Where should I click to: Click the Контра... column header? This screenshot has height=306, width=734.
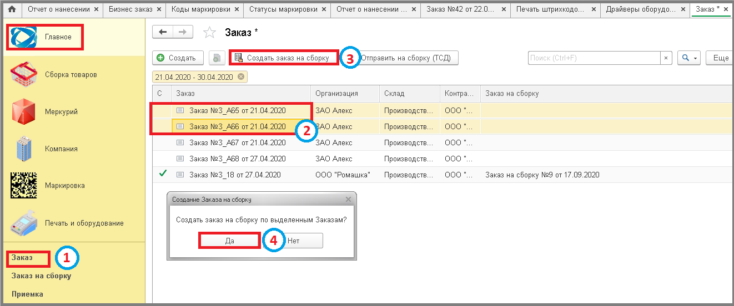tap(460, 94)
